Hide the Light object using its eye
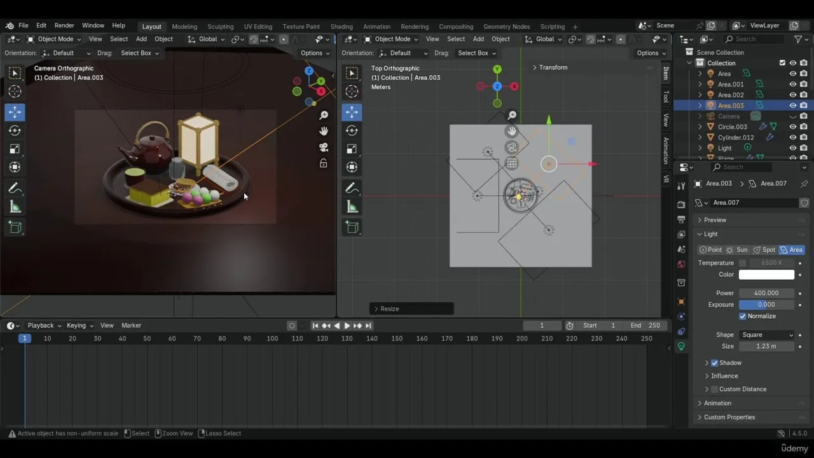814x458 pixels. point(793,148)
